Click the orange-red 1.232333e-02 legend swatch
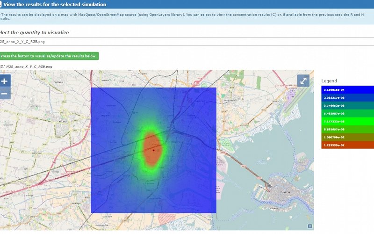The image size is (374, 234). [x=347, y=145]
